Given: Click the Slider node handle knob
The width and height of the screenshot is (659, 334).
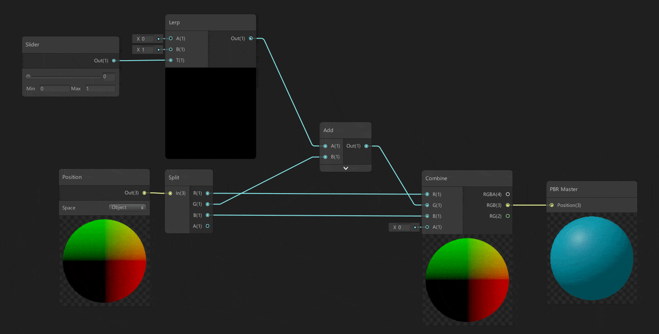Looking at the screenshot, I should pos(28,76).
